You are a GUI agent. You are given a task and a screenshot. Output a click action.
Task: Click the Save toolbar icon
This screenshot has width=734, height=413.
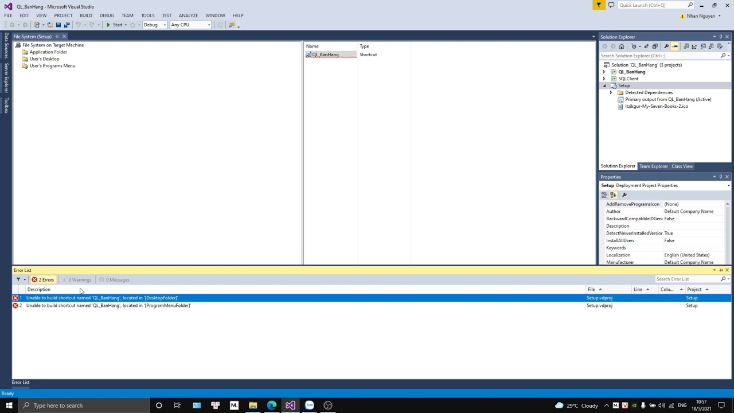point(58,25)
